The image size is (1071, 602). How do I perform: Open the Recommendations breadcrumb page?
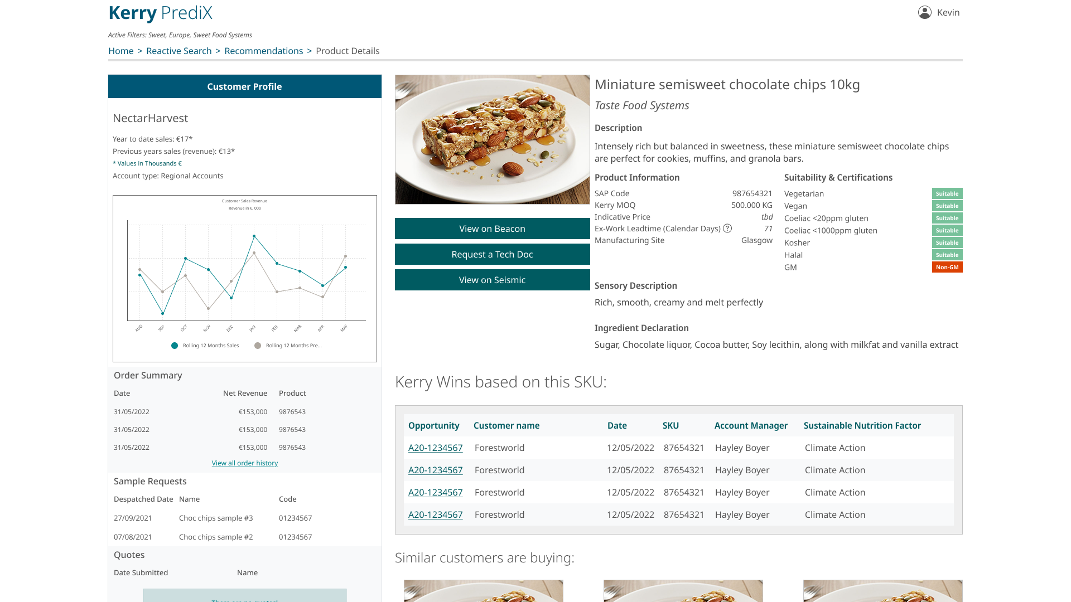click(x=264, y=51)
